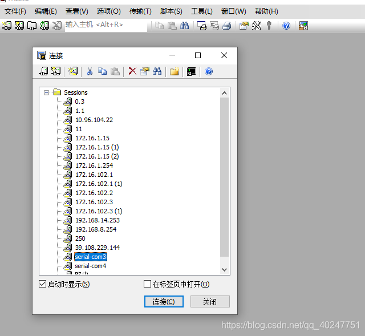The height and width of the screenshot is (336, 365).
Task: Click the Connect in Tab icon in the main toolbar
Action: [32, 25]
